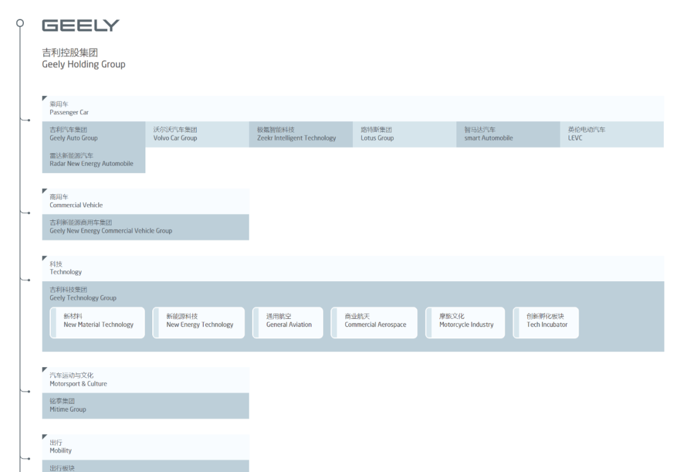Open LEVC tile

point(612,134)
